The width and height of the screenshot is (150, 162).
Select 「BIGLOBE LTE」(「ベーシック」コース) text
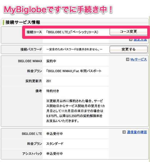[72, 32]
